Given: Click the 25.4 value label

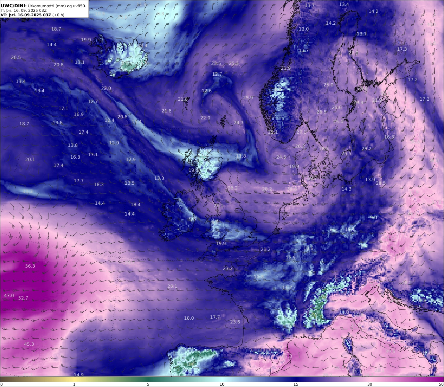Looking at the screenshot, I should 338,122.
